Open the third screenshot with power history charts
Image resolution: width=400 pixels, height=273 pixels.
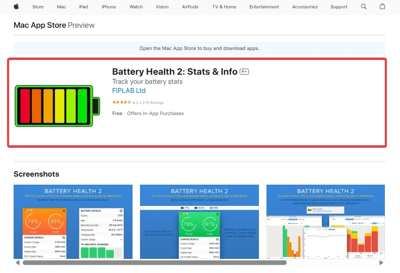pos(326,222)
